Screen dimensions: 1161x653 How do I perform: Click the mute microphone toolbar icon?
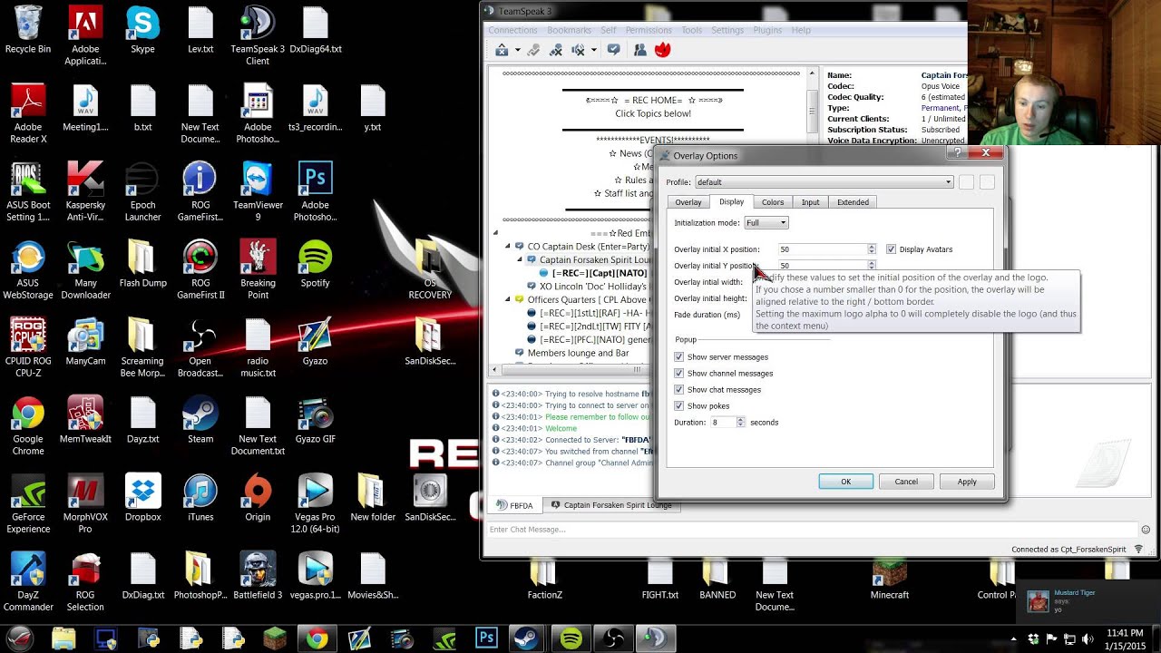pos(554,50)
